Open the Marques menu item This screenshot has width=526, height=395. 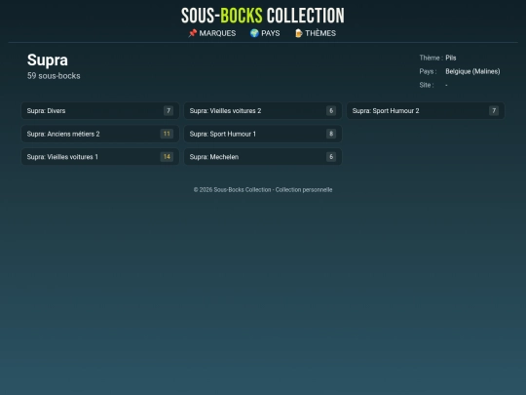[212, 33]
